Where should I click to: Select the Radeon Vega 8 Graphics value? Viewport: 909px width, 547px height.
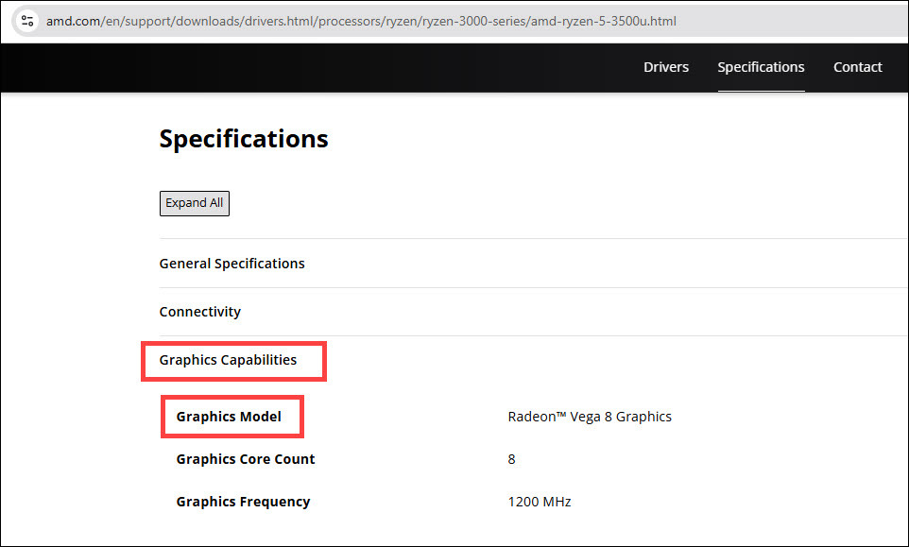(x=590, y=416)
